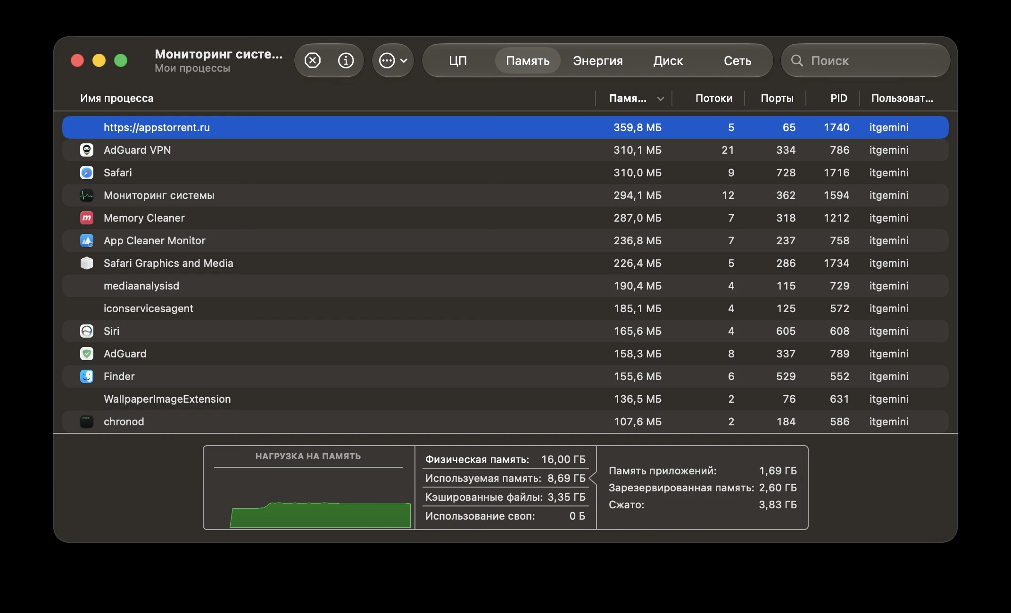Switch to the ЦП tab
The image size is (1011, 613).
(458, 61)
